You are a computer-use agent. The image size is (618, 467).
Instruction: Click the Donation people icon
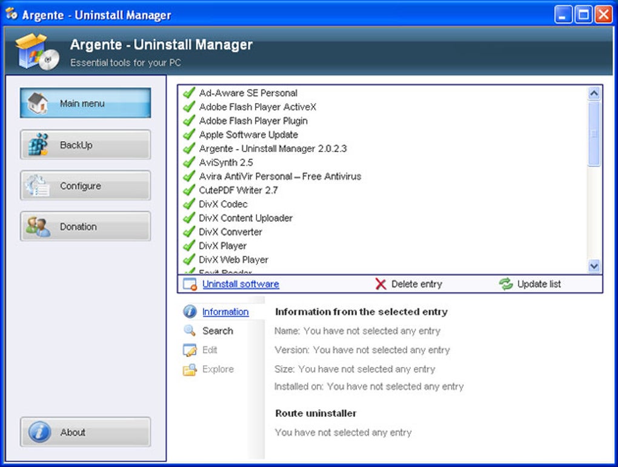coord(38,227)
